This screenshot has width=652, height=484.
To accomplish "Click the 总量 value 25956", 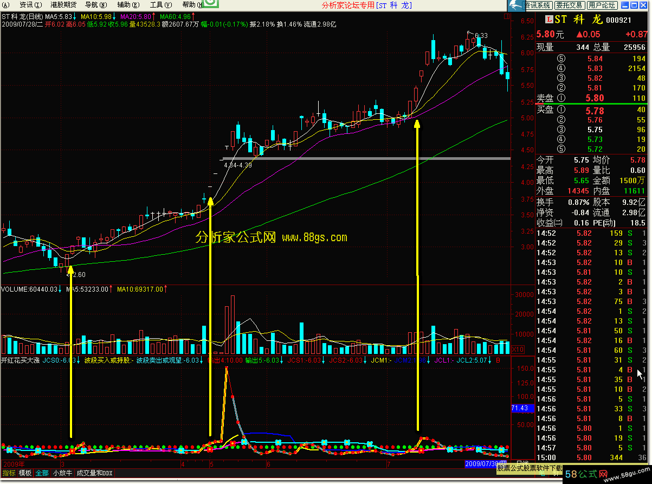I will (634, 47).
